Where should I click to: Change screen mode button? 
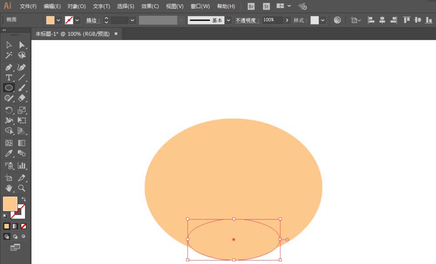click(x=15, y=247)
